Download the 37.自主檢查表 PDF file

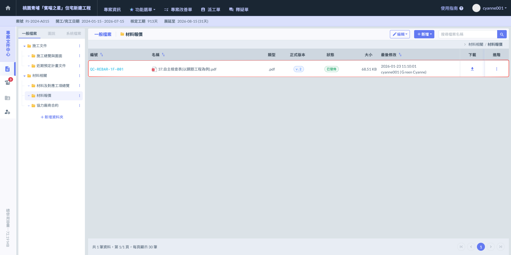click(x=472, y=69)
